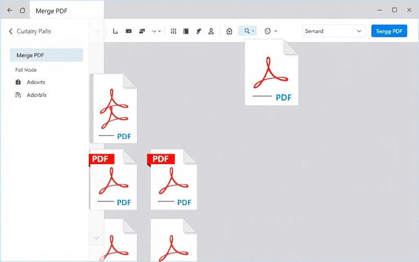The height and width of the screenshot is (262, 419).
Task: Maximize the Merge PDF window
Action: tap(394, 10)
